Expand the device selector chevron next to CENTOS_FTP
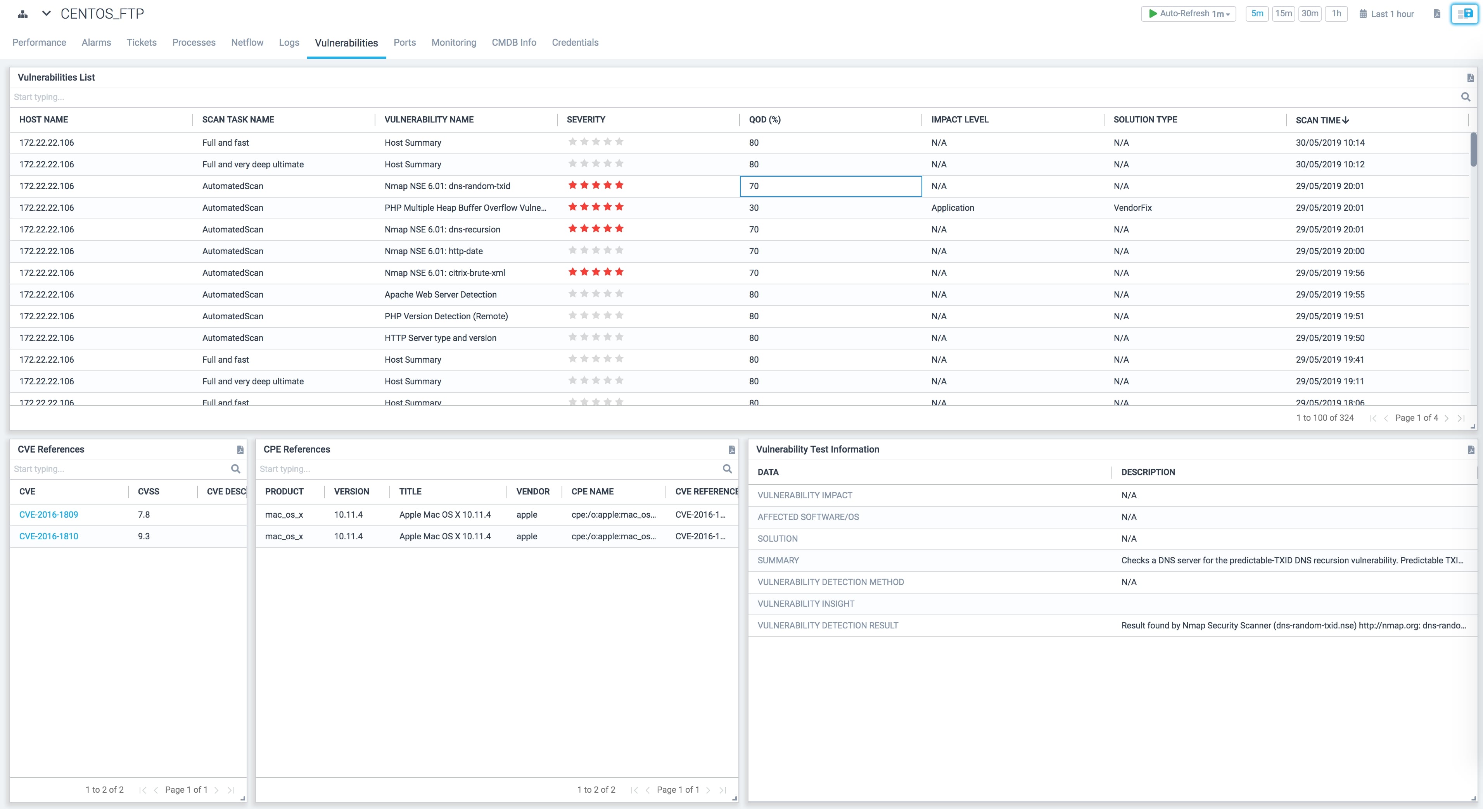The width and height of the screenshot is (1483, 809). pos(47,13)
